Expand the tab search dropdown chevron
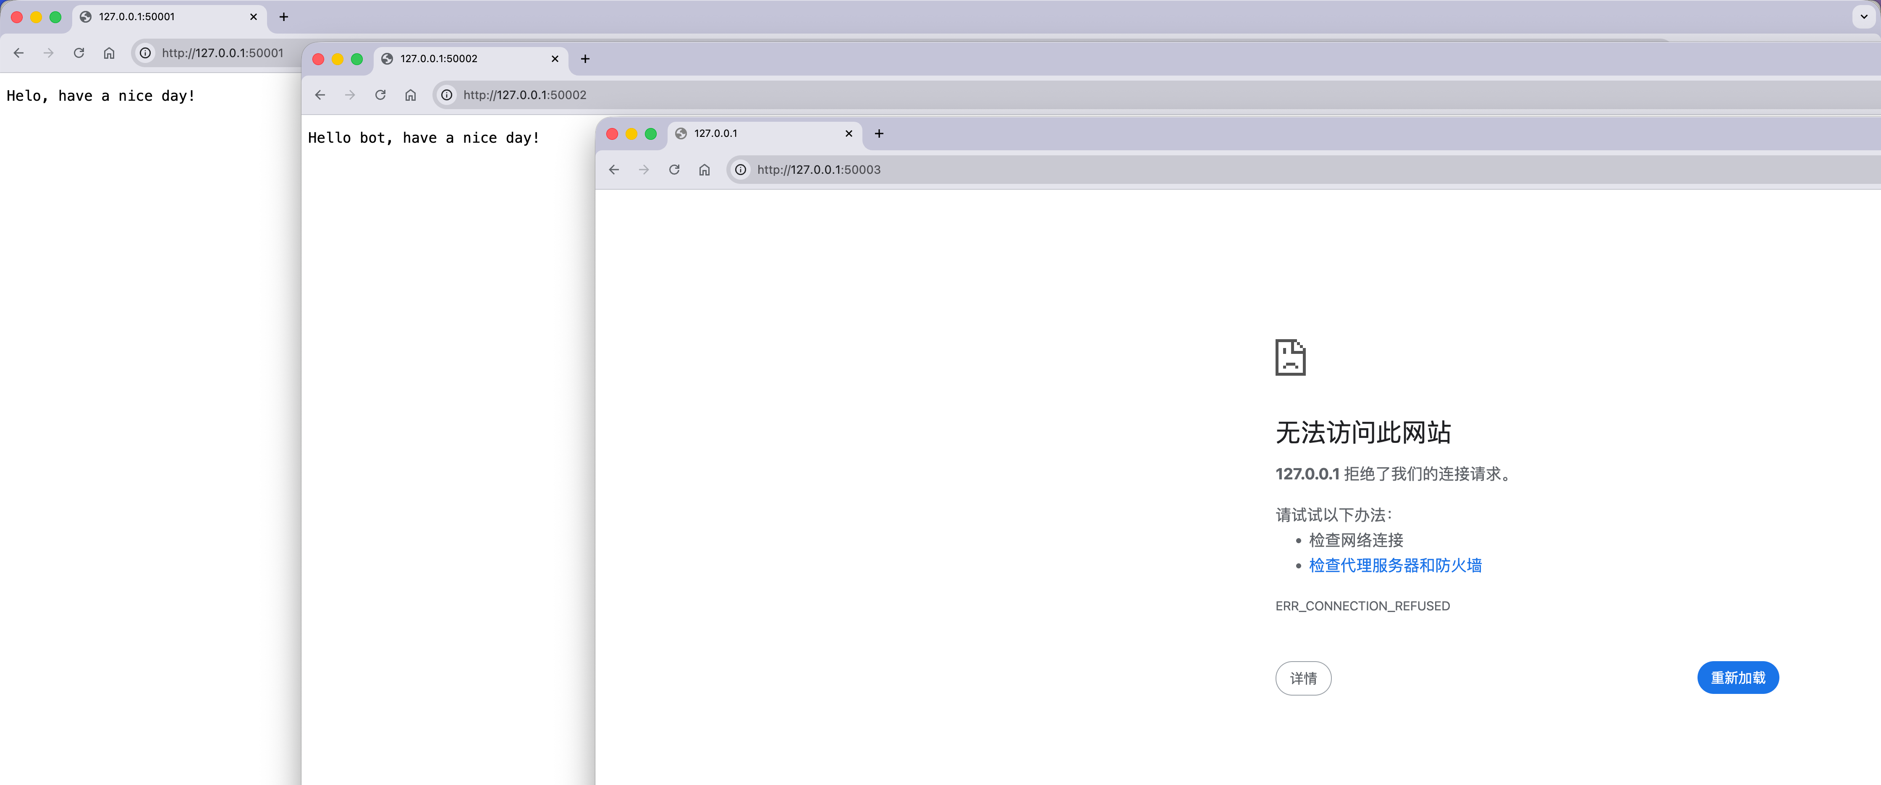 [1863, 16]
